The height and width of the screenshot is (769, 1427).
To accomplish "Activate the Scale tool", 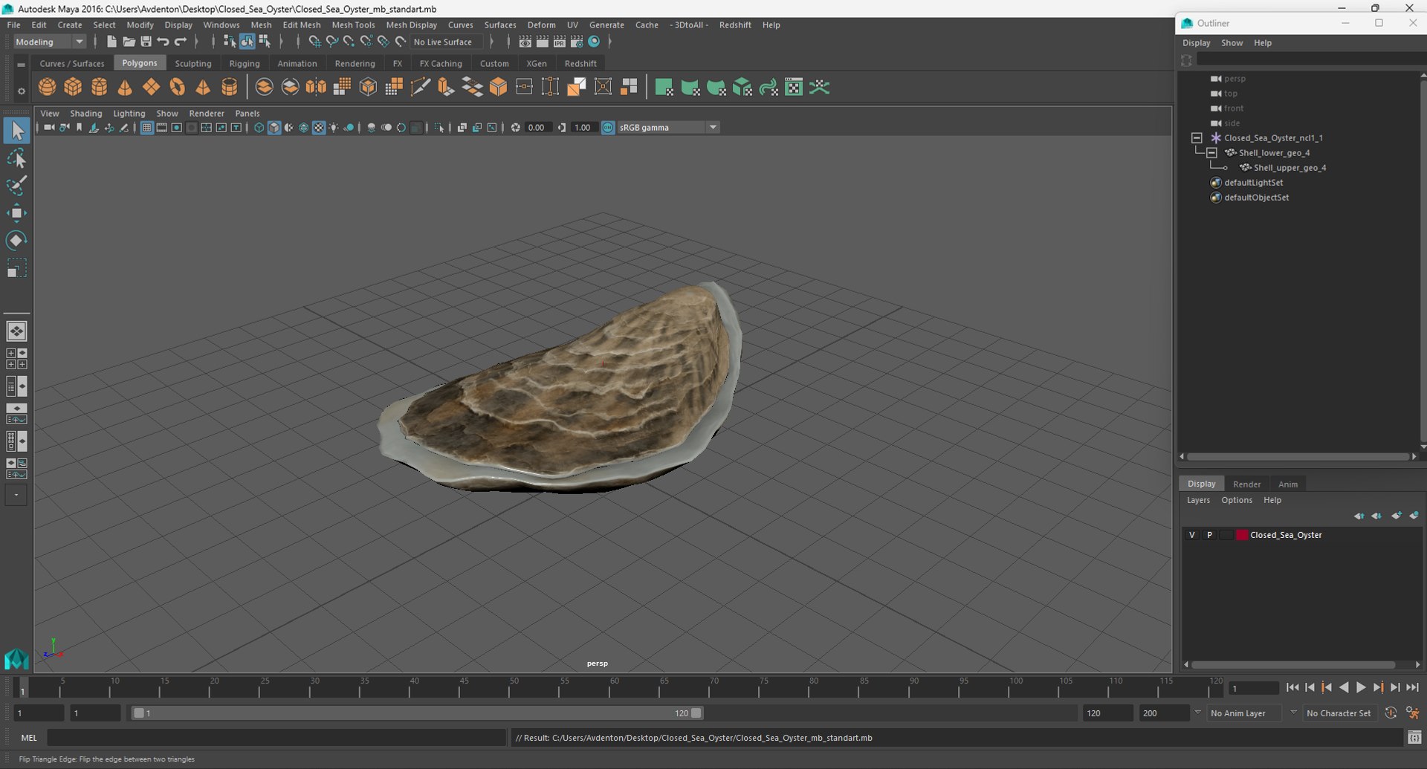I will click(x=16, y=267).
